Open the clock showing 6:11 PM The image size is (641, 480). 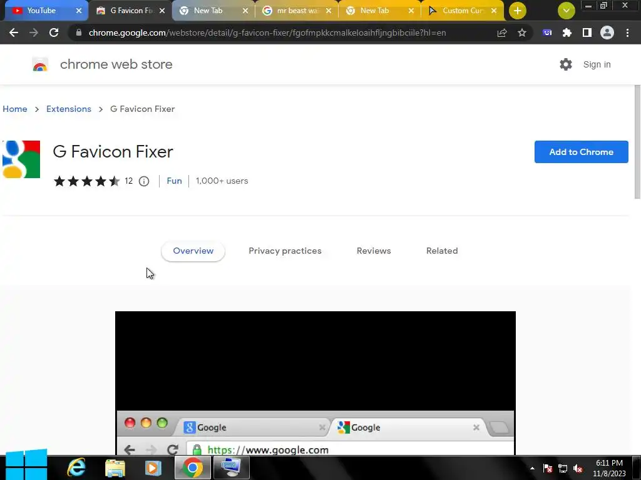click(609, 468)
